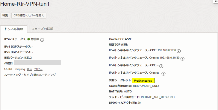Click the grid icon in top-right corner
218x110 pixels.
[x=216, y=1]
